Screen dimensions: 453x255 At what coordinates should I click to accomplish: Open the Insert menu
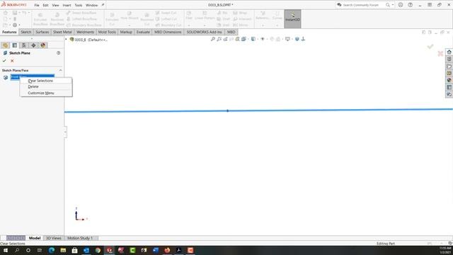click(x=67, y=5)
